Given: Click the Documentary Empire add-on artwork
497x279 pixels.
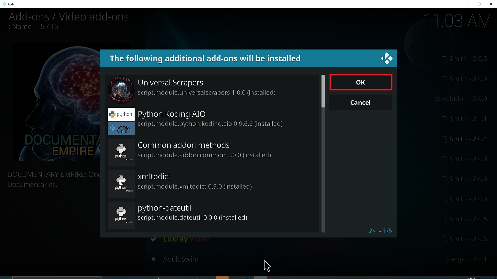Looking at the screenshot, I should click(x=56, y=103).
